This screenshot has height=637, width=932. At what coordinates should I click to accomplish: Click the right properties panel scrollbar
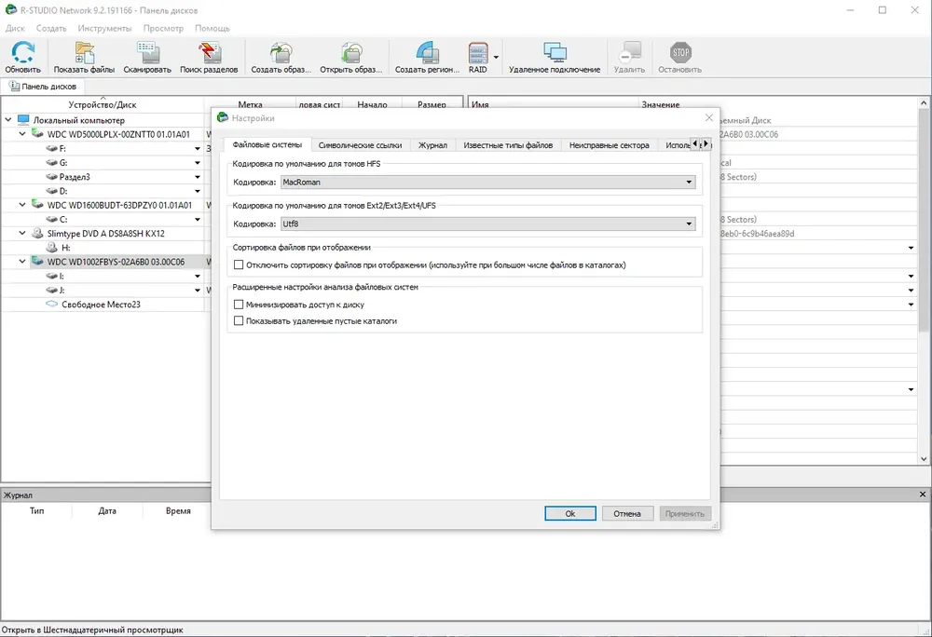(924, 280)
